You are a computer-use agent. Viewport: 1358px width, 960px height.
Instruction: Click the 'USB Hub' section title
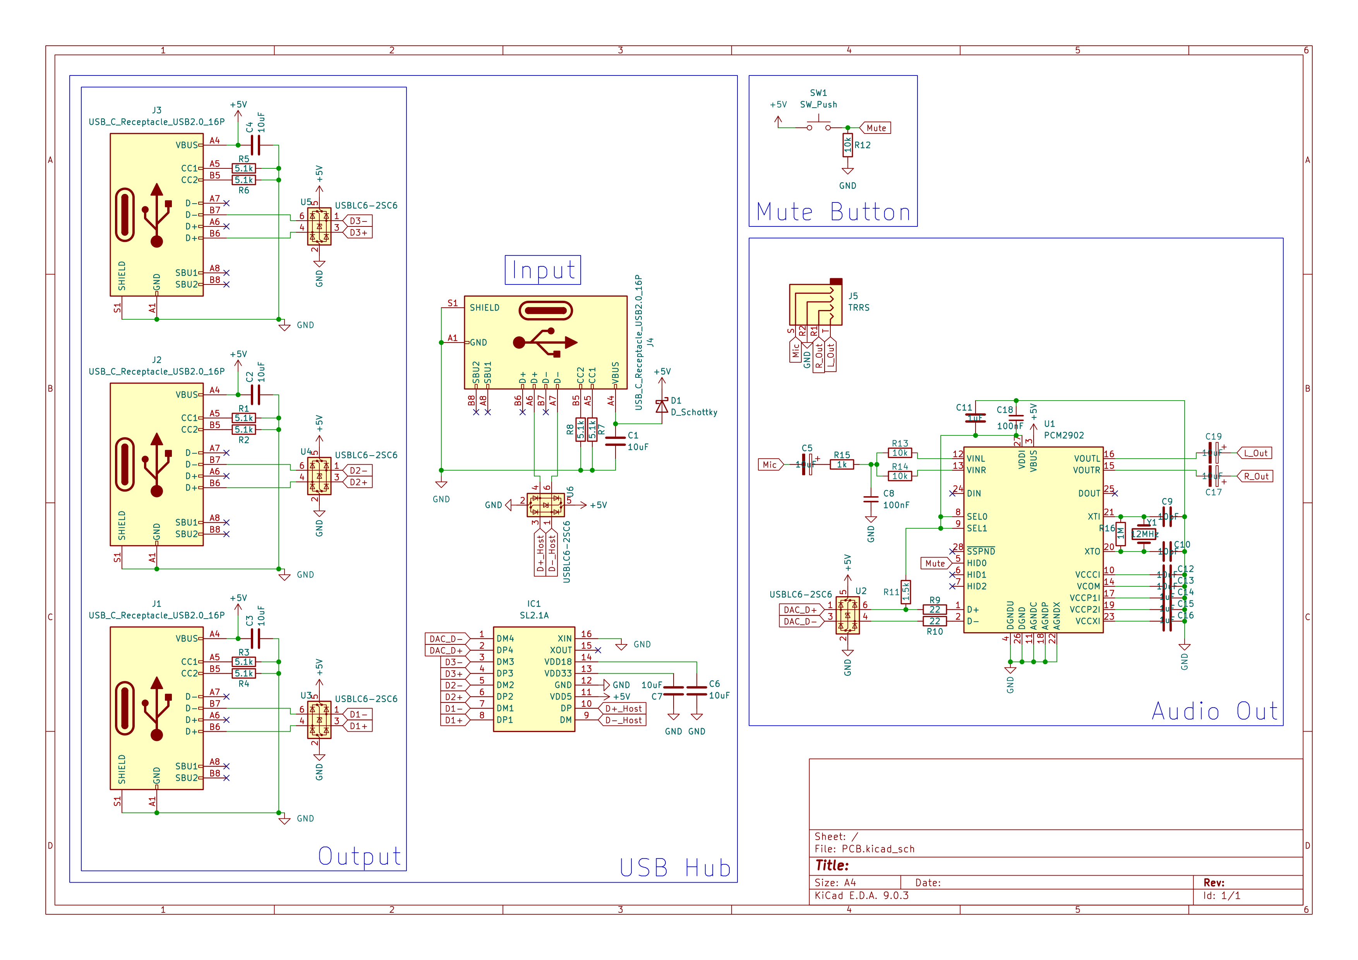point(676,868)
